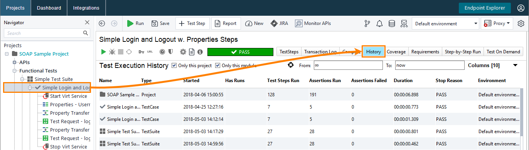The width and height of the screenshot is (529, 150).
Task: Open notifications bell icon
Action: (x=379, y=23)
